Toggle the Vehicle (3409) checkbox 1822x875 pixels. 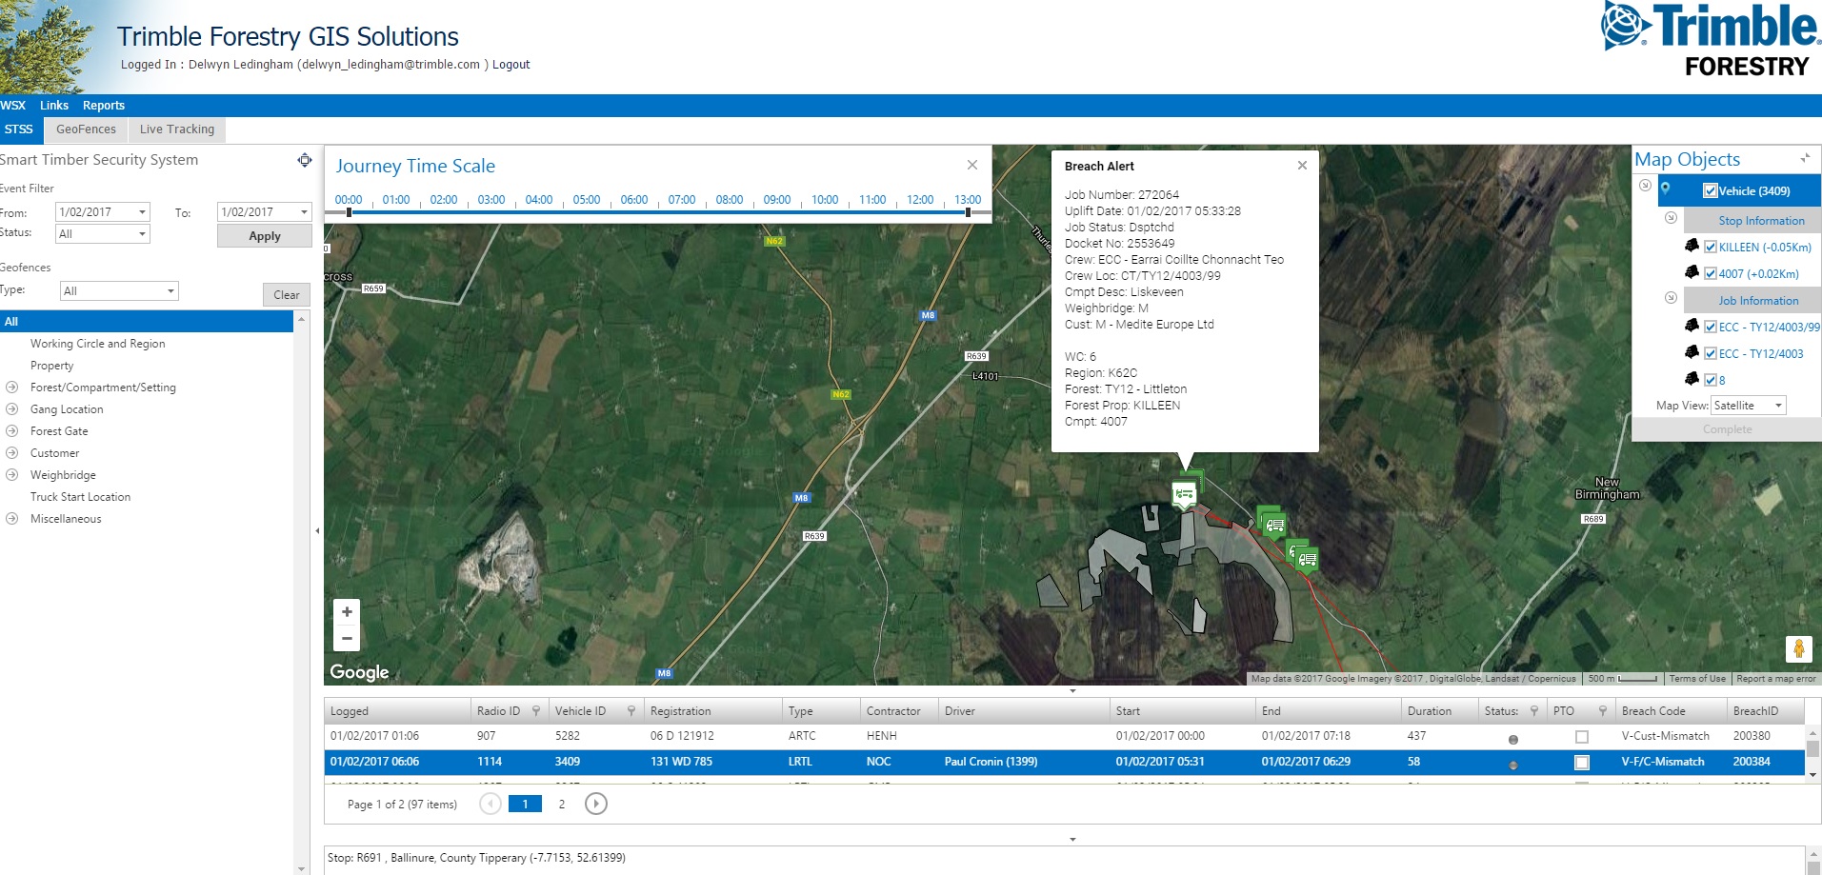[1711, 190]
